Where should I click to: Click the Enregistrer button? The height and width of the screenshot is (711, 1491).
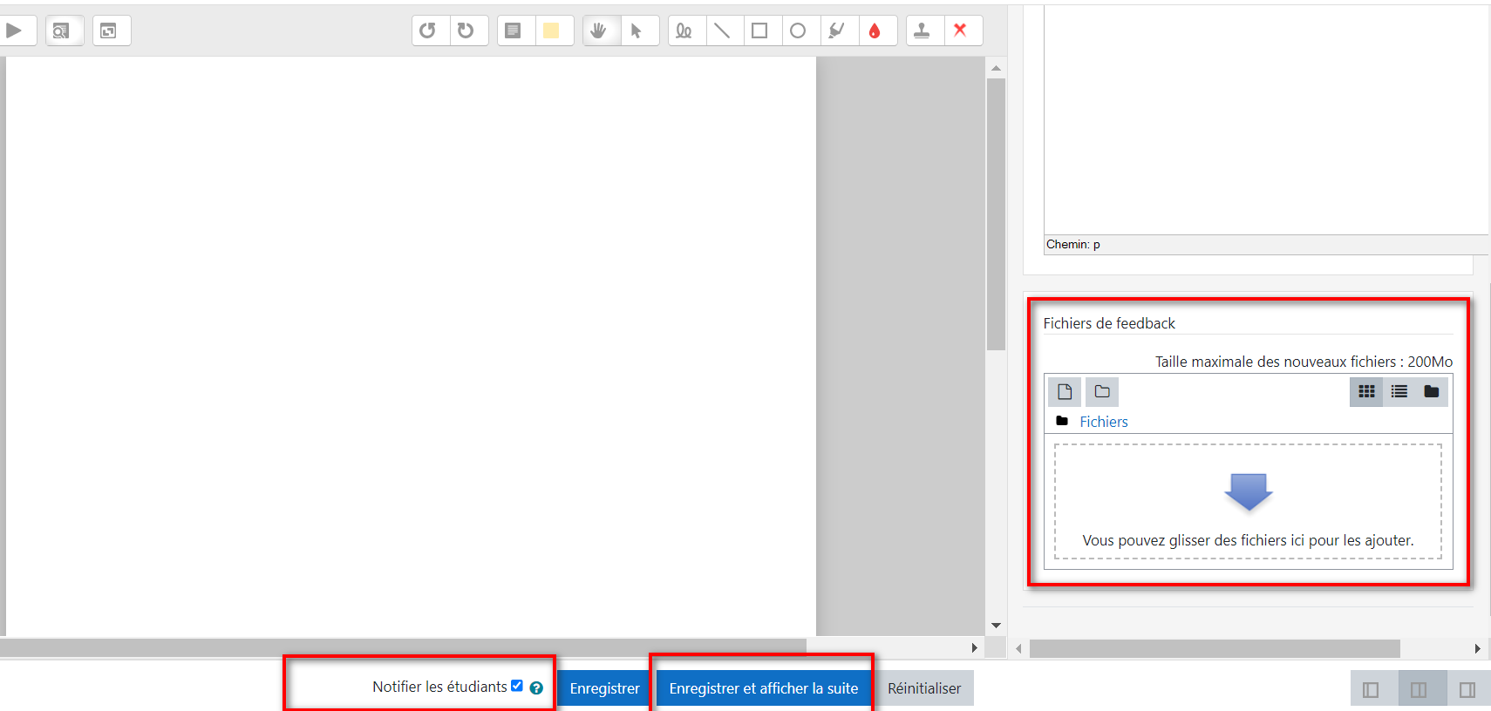(x=604, y=688)
